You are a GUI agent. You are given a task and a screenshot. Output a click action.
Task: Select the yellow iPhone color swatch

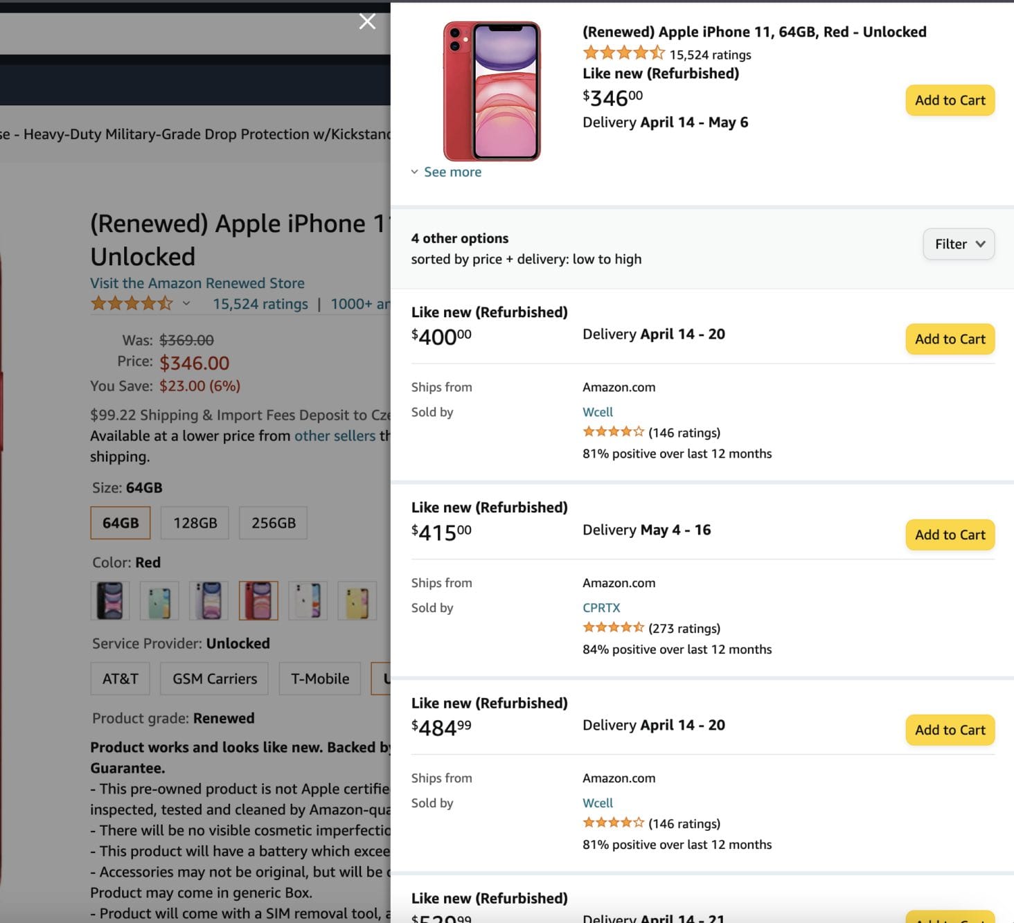pos(356,600)
